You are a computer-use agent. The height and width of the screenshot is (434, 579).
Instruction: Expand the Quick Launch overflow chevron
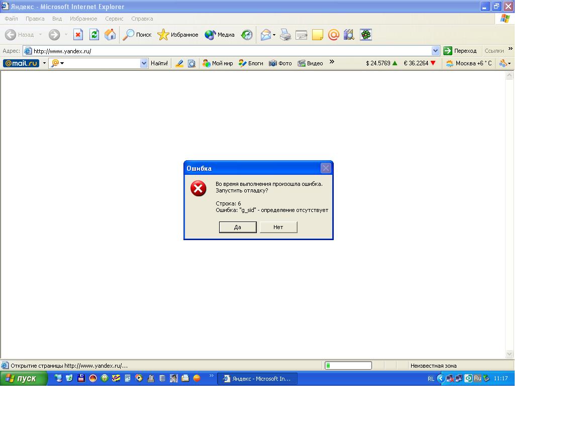(x=212, y=376)
